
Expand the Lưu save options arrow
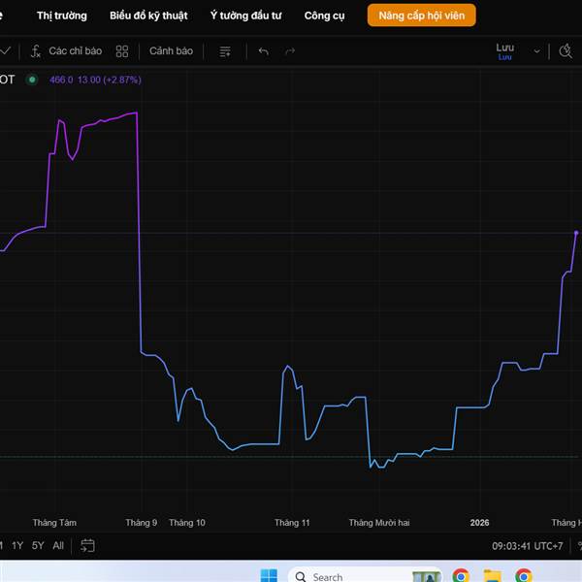pyautogui.click(x=537, y=51)
